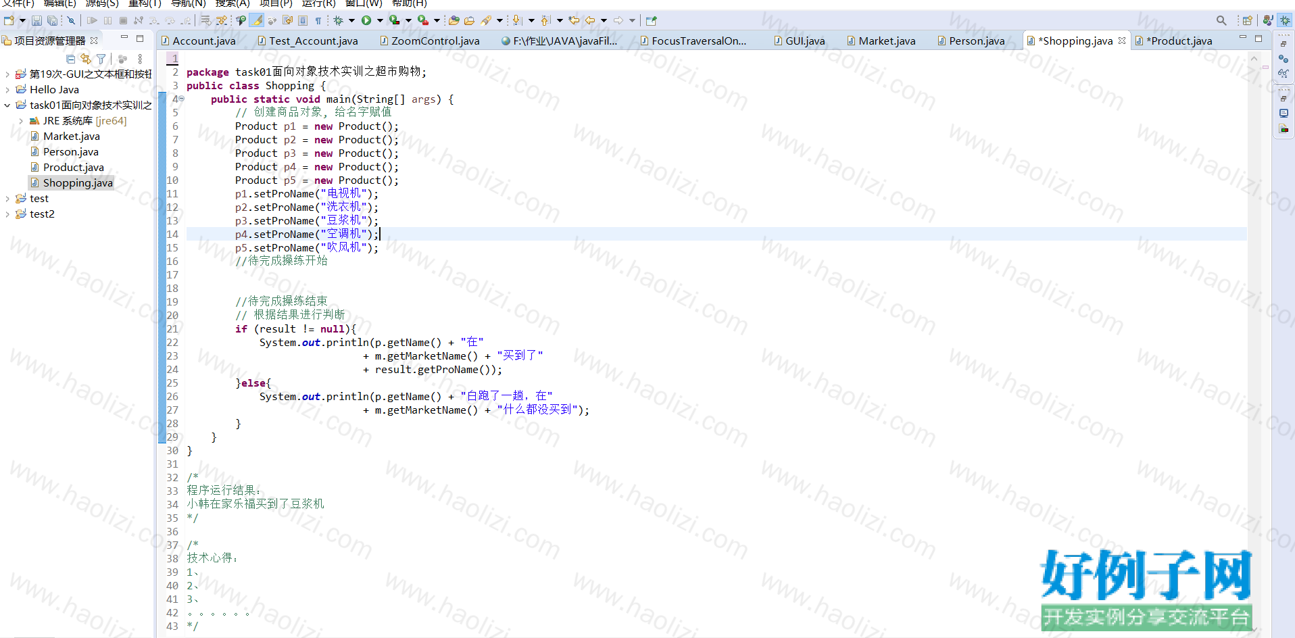1295x638 pixels.
Task: Click the Step Return icon
Action: (x=185, y=20)
